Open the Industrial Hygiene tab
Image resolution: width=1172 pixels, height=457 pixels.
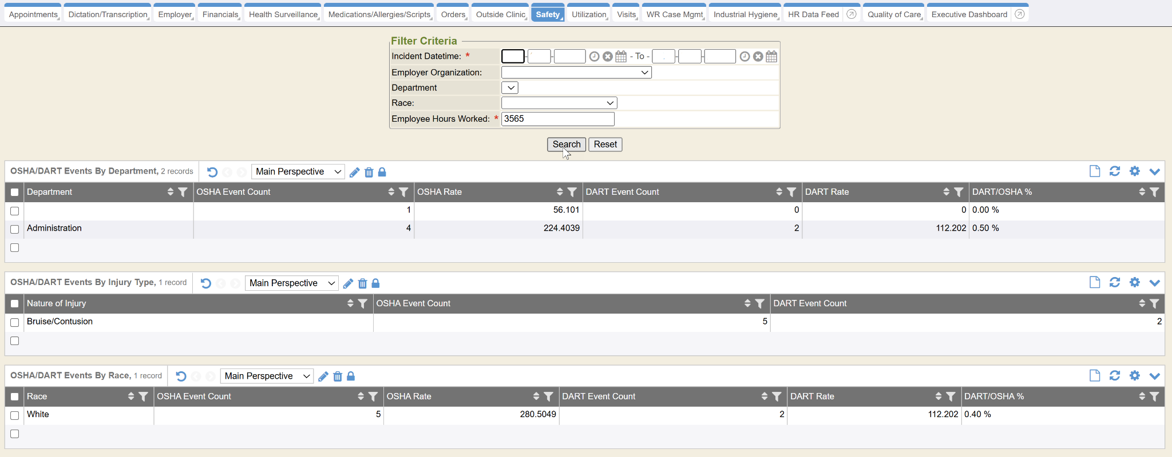point(745,14)
